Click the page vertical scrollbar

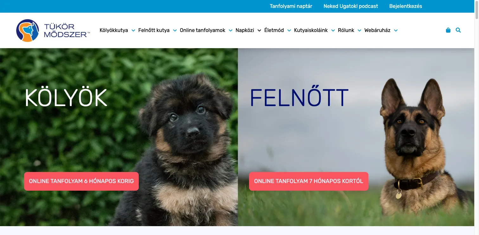(x=476, y=118)
